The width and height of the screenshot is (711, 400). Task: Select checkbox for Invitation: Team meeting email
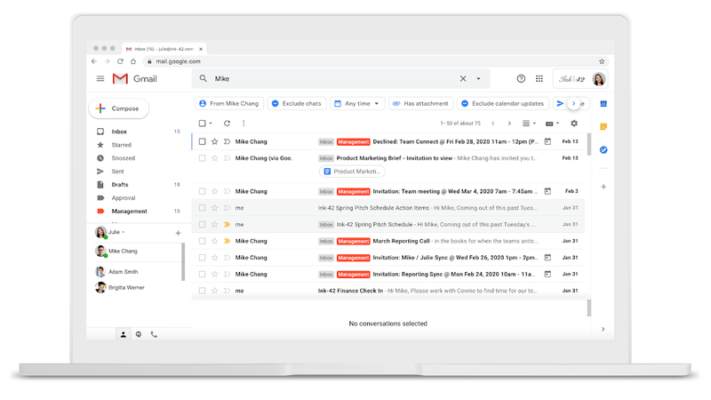pyautogui.click(x=203, y=191)
